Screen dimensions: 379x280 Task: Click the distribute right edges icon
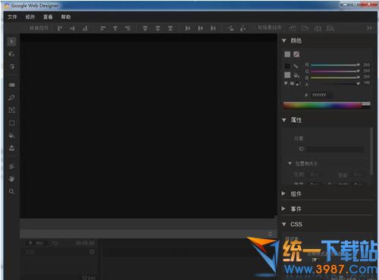coord(213,28)
